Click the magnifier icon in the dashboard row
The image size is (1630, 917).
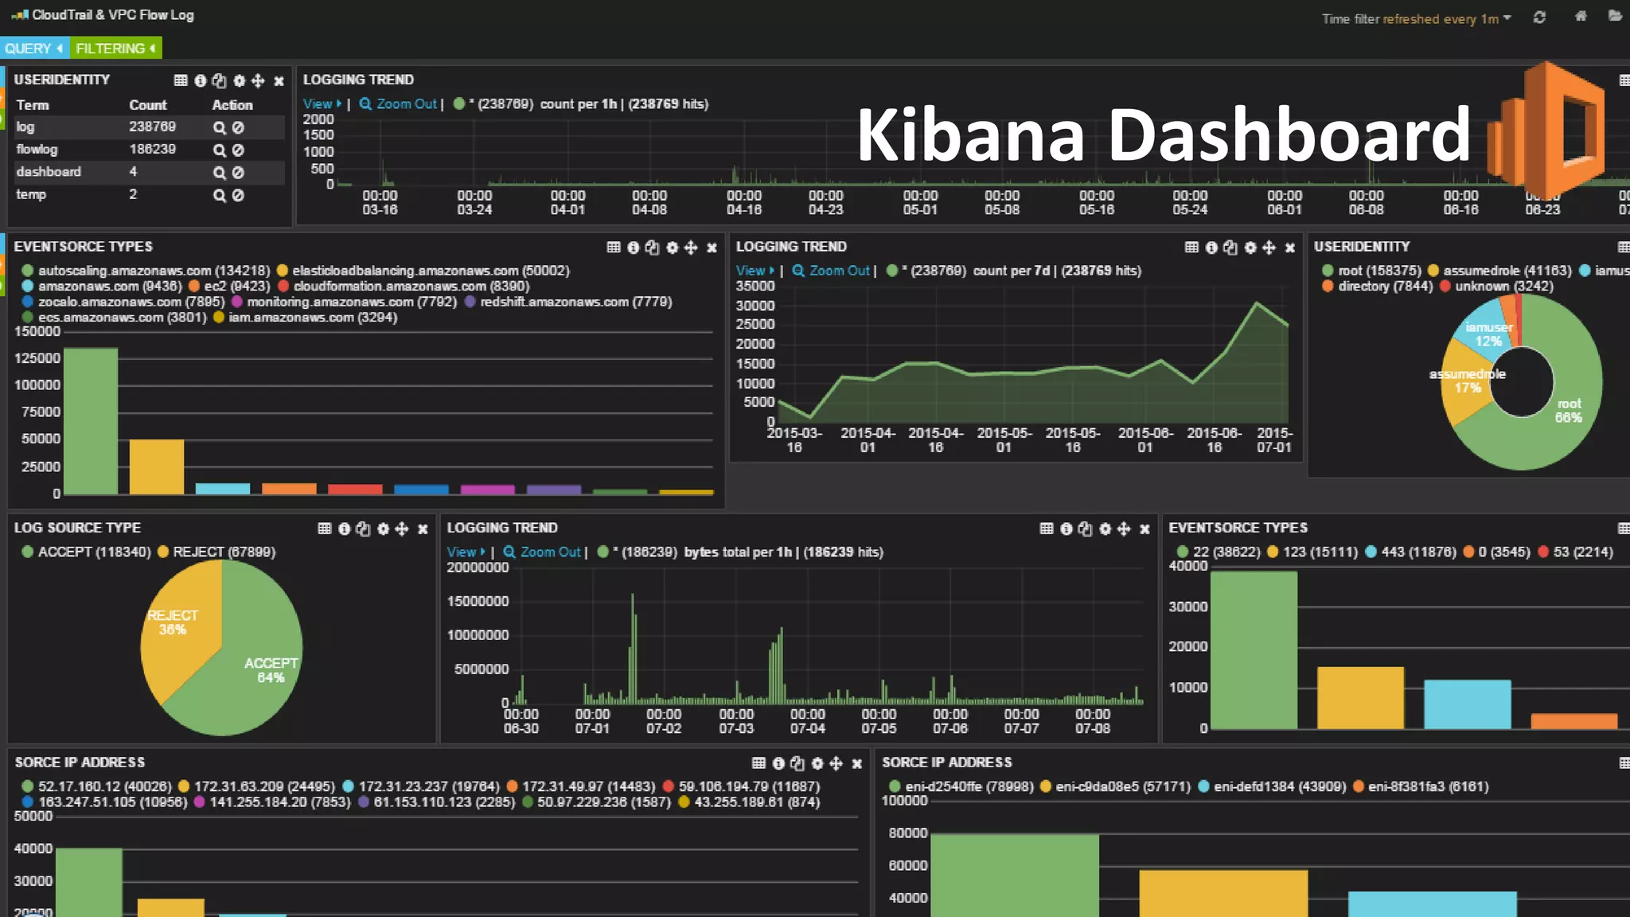(219, 172)
